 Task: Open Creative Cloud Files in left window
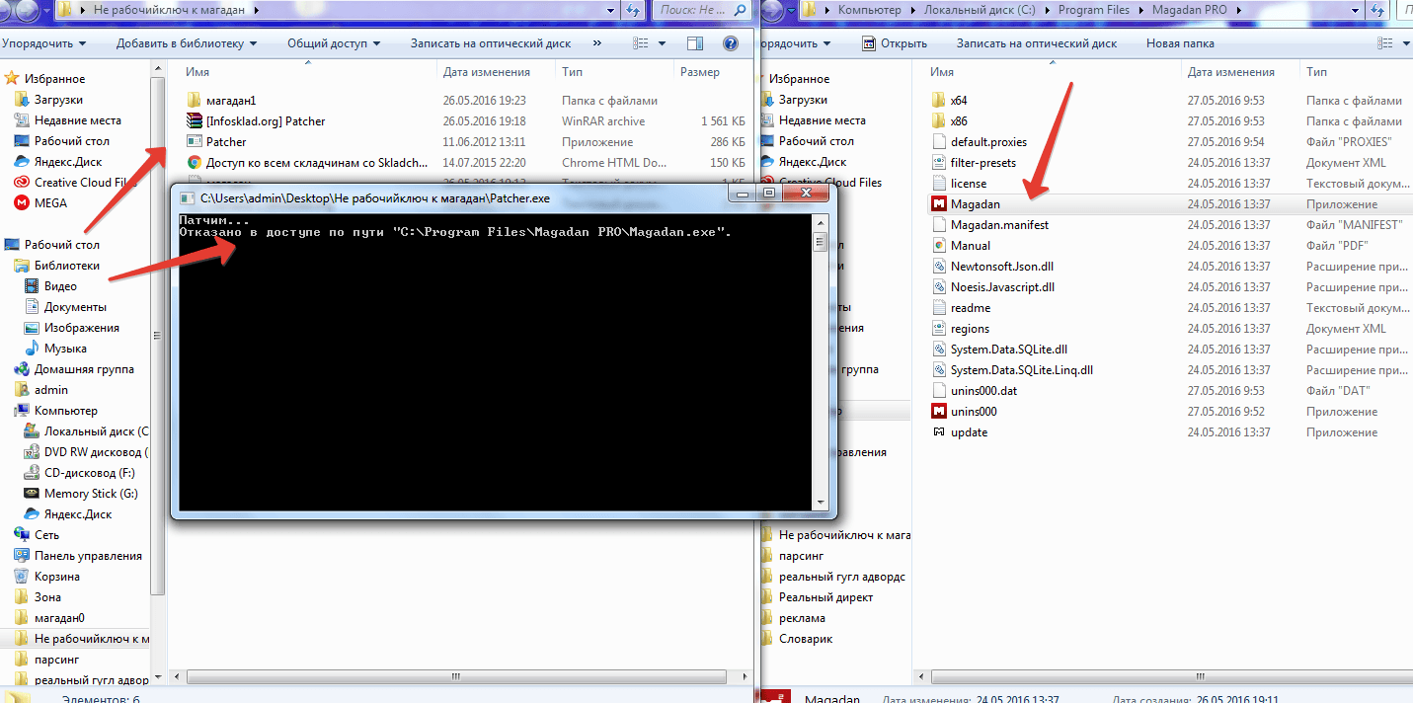(x=76, y=182)
